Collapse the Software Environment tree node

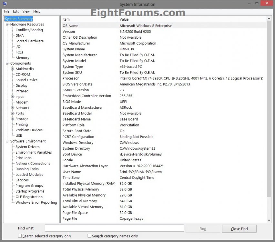pos(7,141)
